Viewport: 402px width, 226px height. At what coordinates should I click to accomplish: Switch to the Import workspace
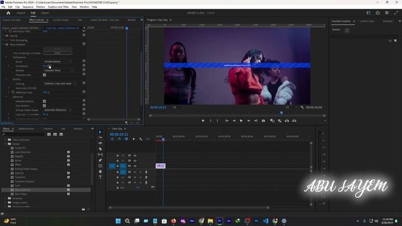(x=21, y=13)
